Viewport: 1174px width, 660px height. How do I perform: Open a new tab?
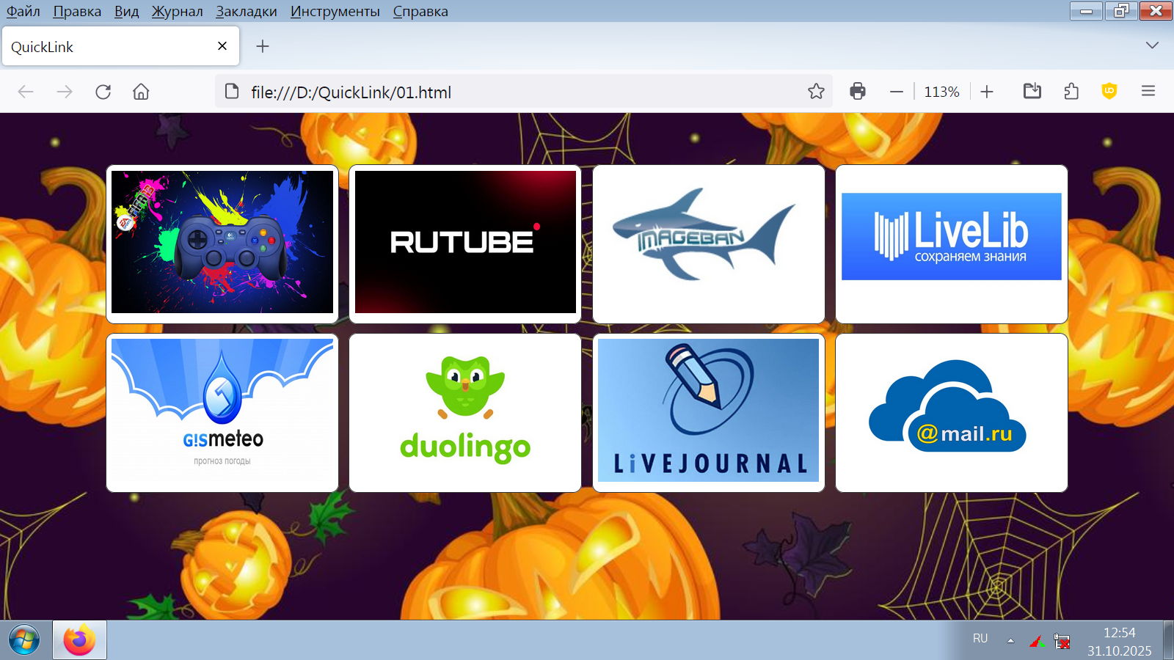tap(262, 46)
